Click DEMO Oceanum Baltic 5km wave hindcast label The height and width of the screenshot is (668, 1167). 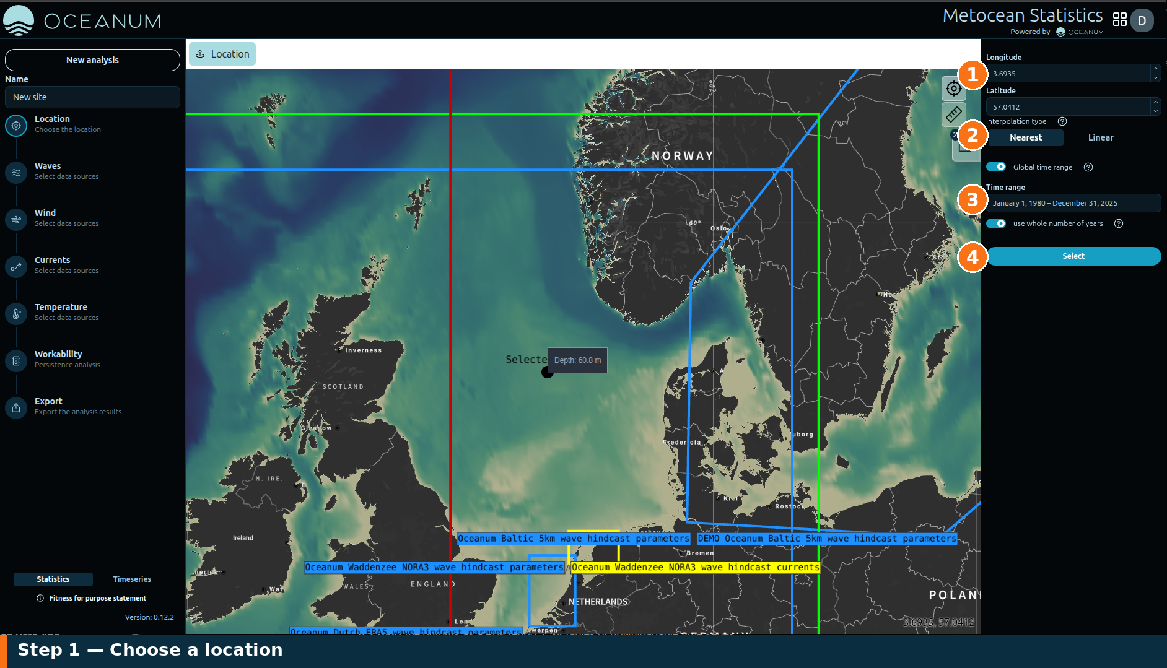[827, 539]
